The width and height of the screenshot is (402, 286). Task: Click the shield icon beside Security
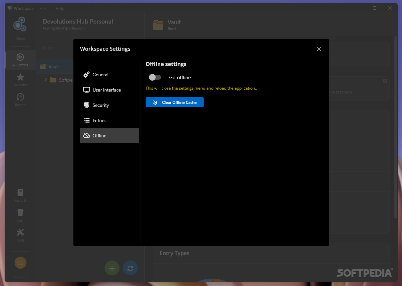tap(87, 105)
